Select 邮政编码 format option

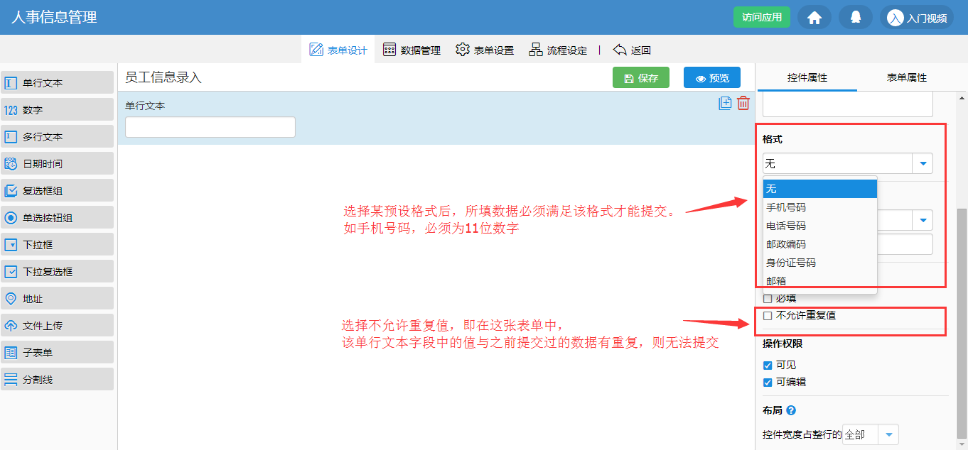point(820,244)
